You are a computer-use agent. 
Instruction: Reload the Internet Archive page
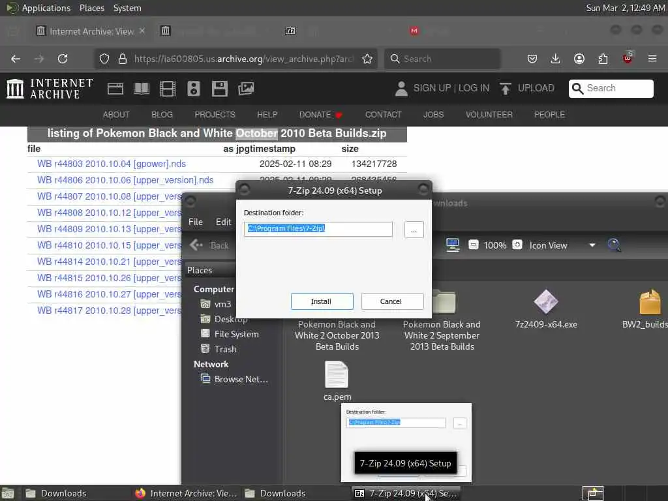click(63, 59)
